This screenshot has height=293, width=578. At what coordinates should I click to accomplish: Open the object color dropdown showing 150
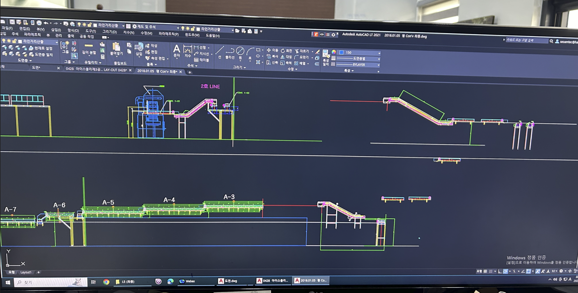coord(359,52)
